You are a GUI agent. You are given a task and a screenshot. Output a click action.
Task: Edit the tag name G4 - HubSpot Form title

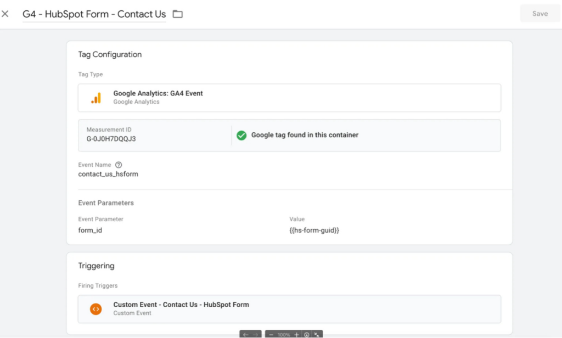(94, 14)
